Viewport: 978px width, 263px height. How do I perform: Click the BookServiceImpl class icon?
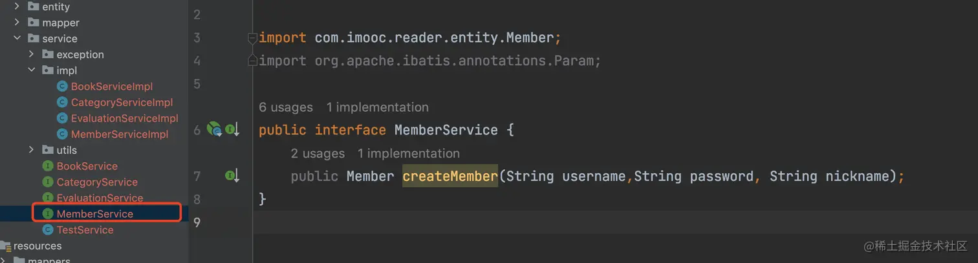62,86
